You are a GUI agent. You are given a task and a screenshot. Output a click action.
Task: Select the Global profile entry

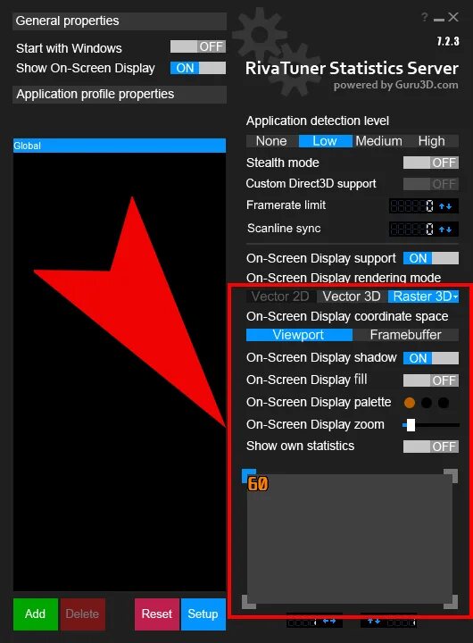pos(120,146)
